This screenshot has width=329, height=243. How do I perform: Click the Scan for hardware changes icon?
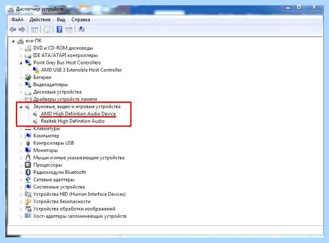81,29
